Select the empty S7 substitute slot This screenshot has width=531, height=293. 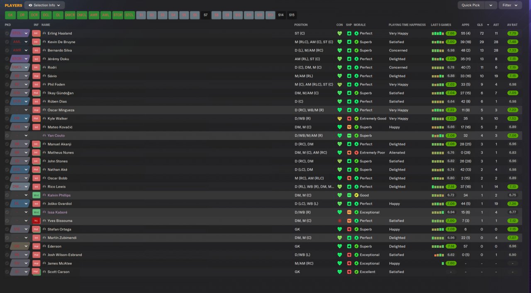(x=205, y=15)
